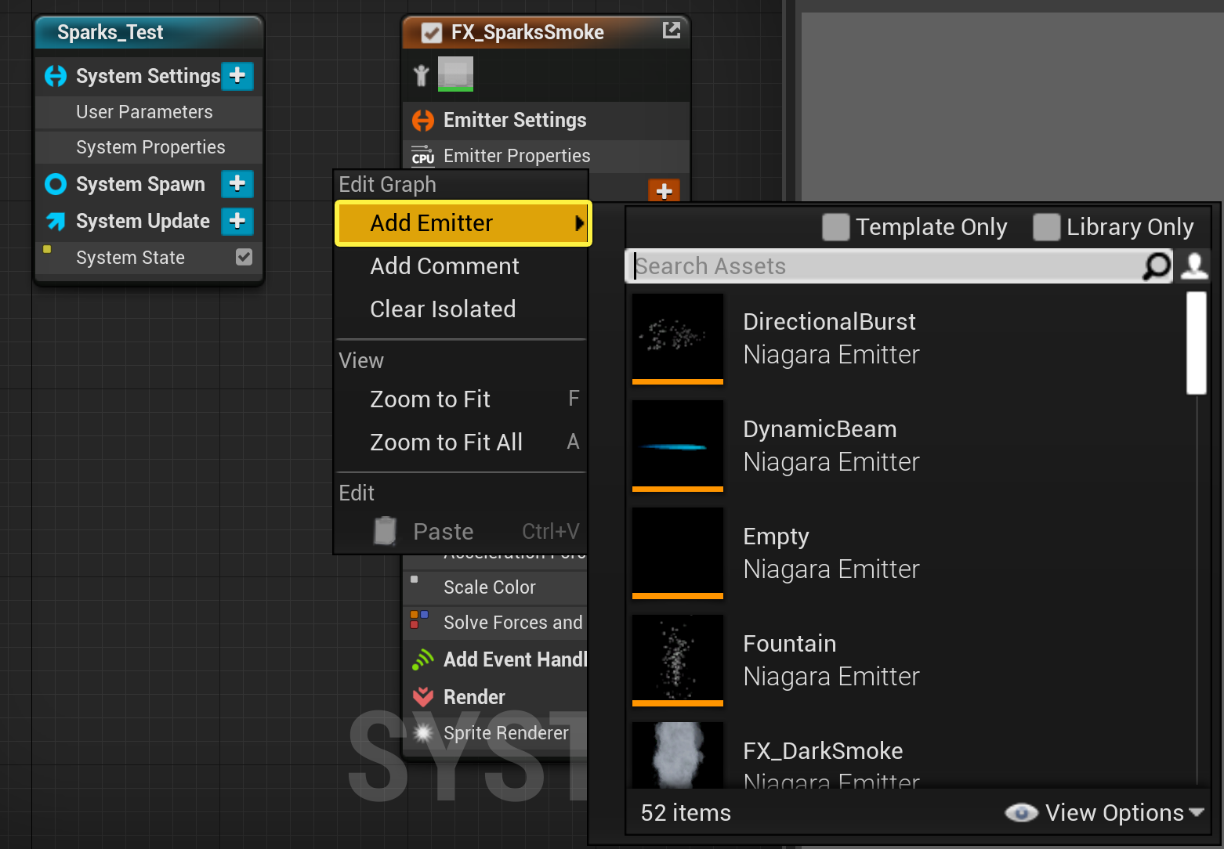1224x849 pixels.
Task: Add module to System Settings plus button
Action: [237, 76]
